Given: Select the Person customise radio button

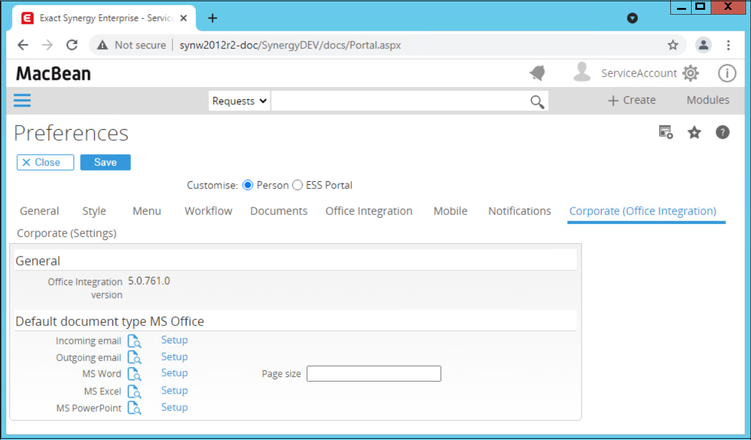Looking at the screenshot, I should pos(248,185).
